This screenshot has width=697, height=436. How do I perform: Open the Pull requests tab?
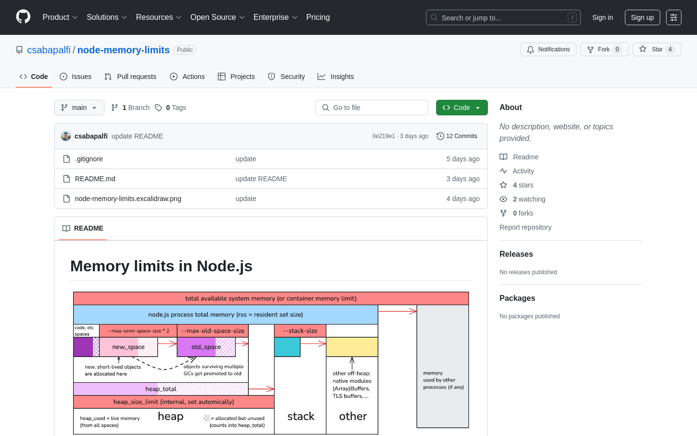[130, 77]
